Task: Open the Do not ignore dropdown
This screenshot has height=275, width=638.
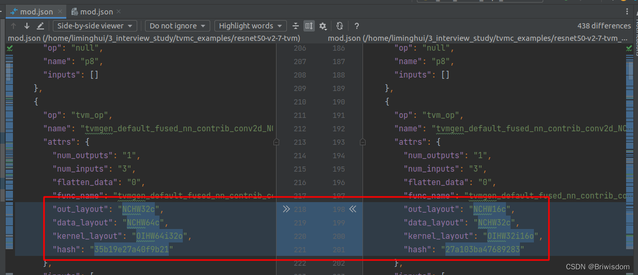Action: pyautogui.click(x=178, y=26)
